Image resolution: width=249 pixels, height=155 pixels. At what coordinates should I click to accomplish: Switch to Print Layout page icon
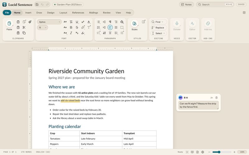tap(197, 152)
